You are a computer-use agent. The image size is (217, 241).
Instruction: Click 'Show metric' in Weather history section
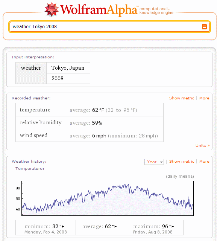[x=182, y=162]
